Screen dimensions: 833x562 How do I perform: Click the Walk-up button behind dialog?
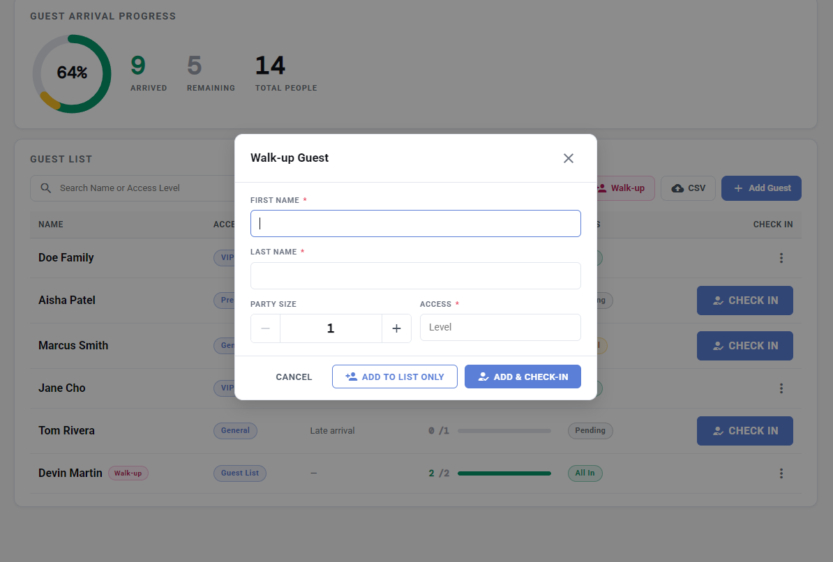[626, 188]
